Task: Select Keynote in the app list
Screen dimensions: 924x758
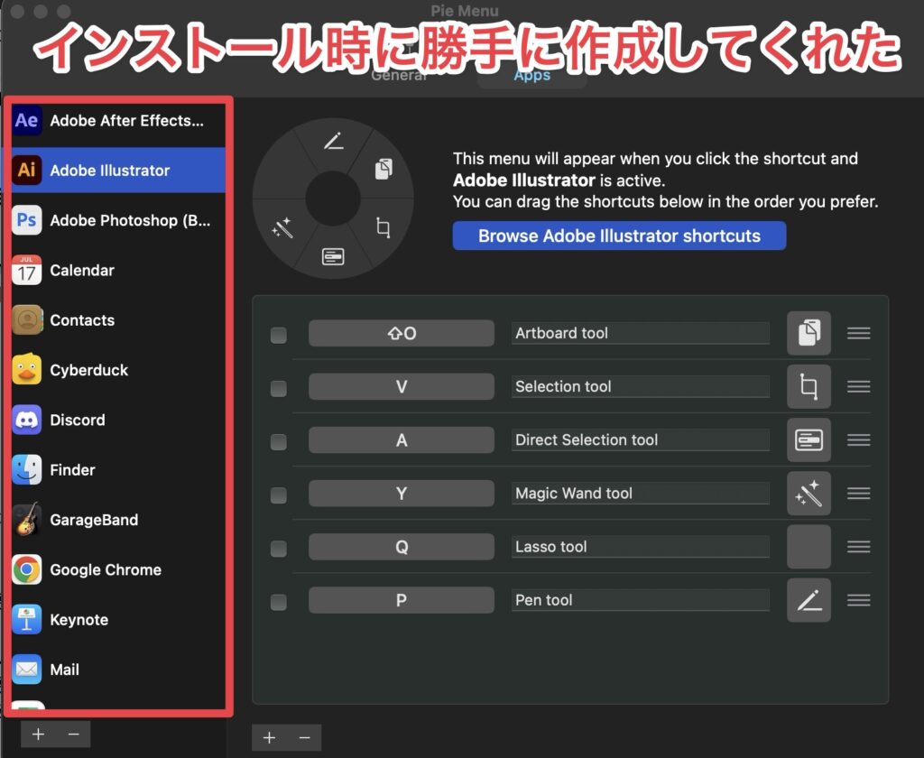Action: tap(118, 620)
